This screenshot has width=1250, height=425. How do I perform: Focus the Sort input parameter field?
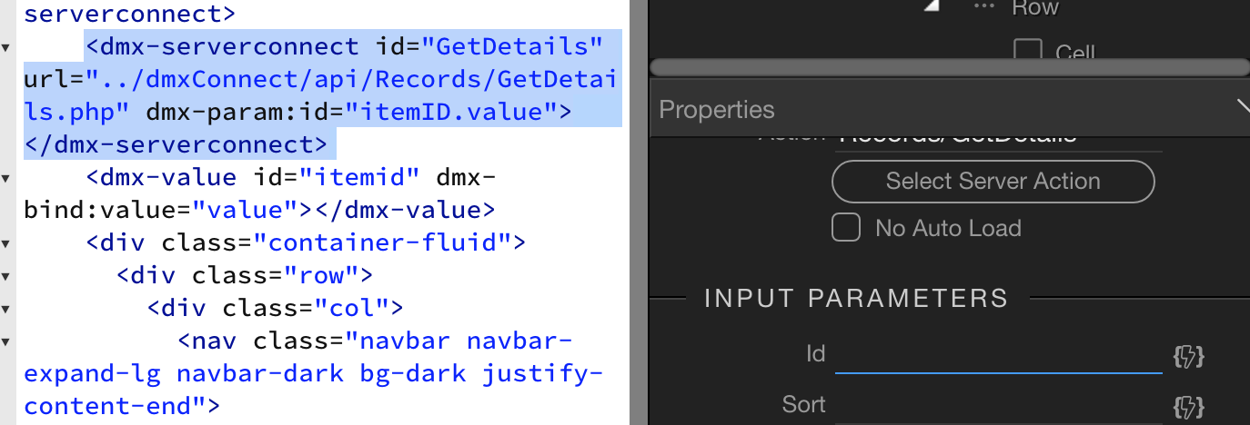point(999,406)
